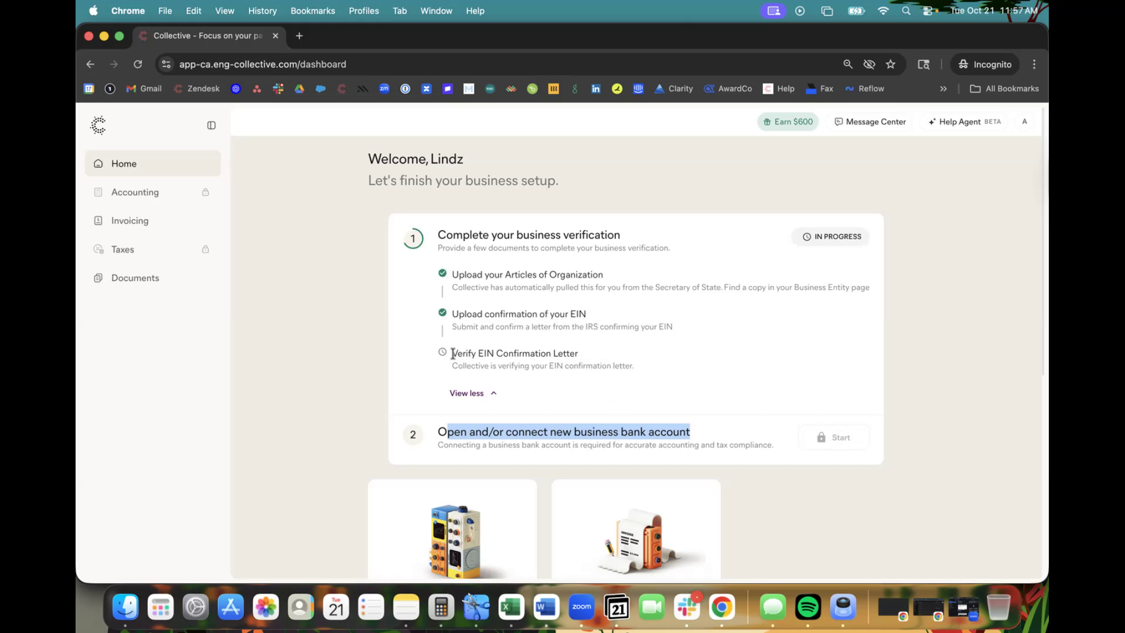Open the Bookmarks menu in the menu bar
This screenshot has height=633, width=1125.
312,11
